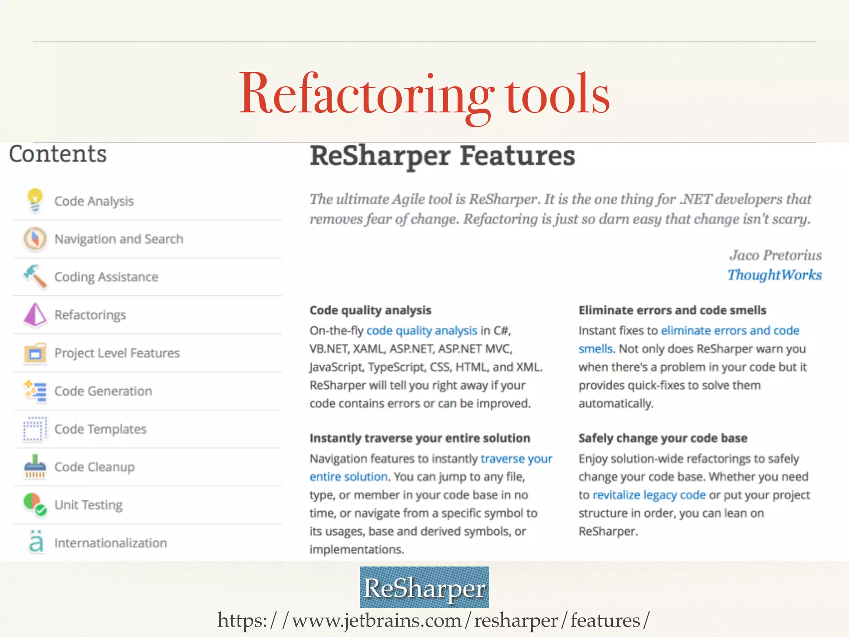Viewport: 849px width, 637px height.
Task: Click the Code quality analysis subheading
Action: point(370,310)
